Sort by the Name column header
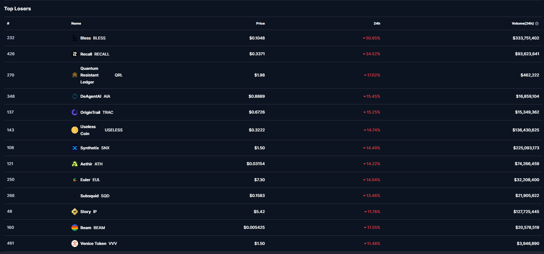544x254 pixels. [x=76, y=23]
